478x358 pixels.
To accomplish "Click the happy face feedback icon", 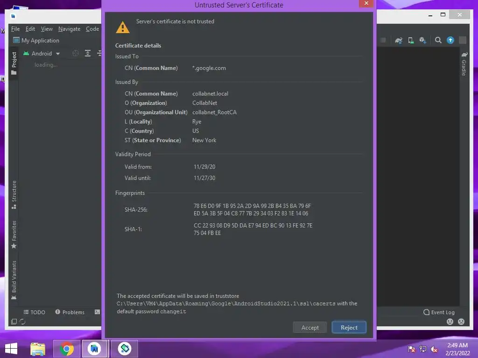I will [450, 322].
